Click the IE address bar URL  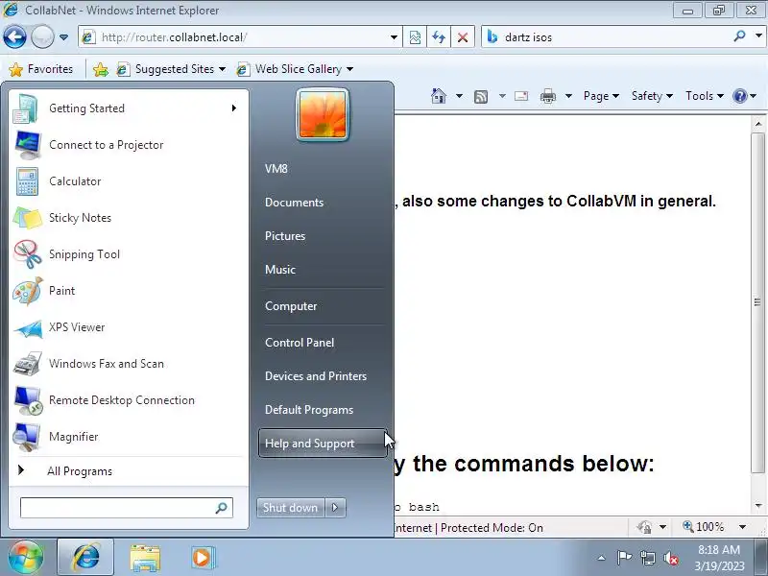(x=174, y=37)
